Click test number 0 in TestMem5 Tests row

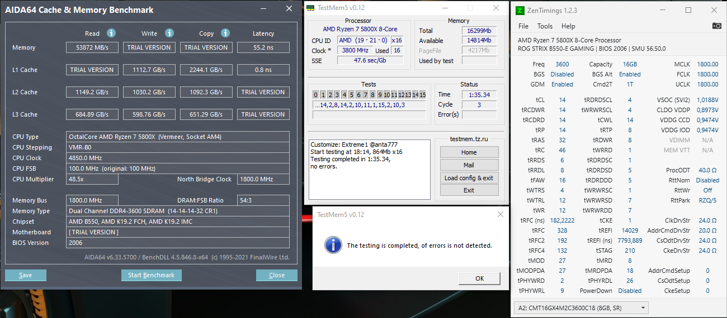tap(316, 95)
